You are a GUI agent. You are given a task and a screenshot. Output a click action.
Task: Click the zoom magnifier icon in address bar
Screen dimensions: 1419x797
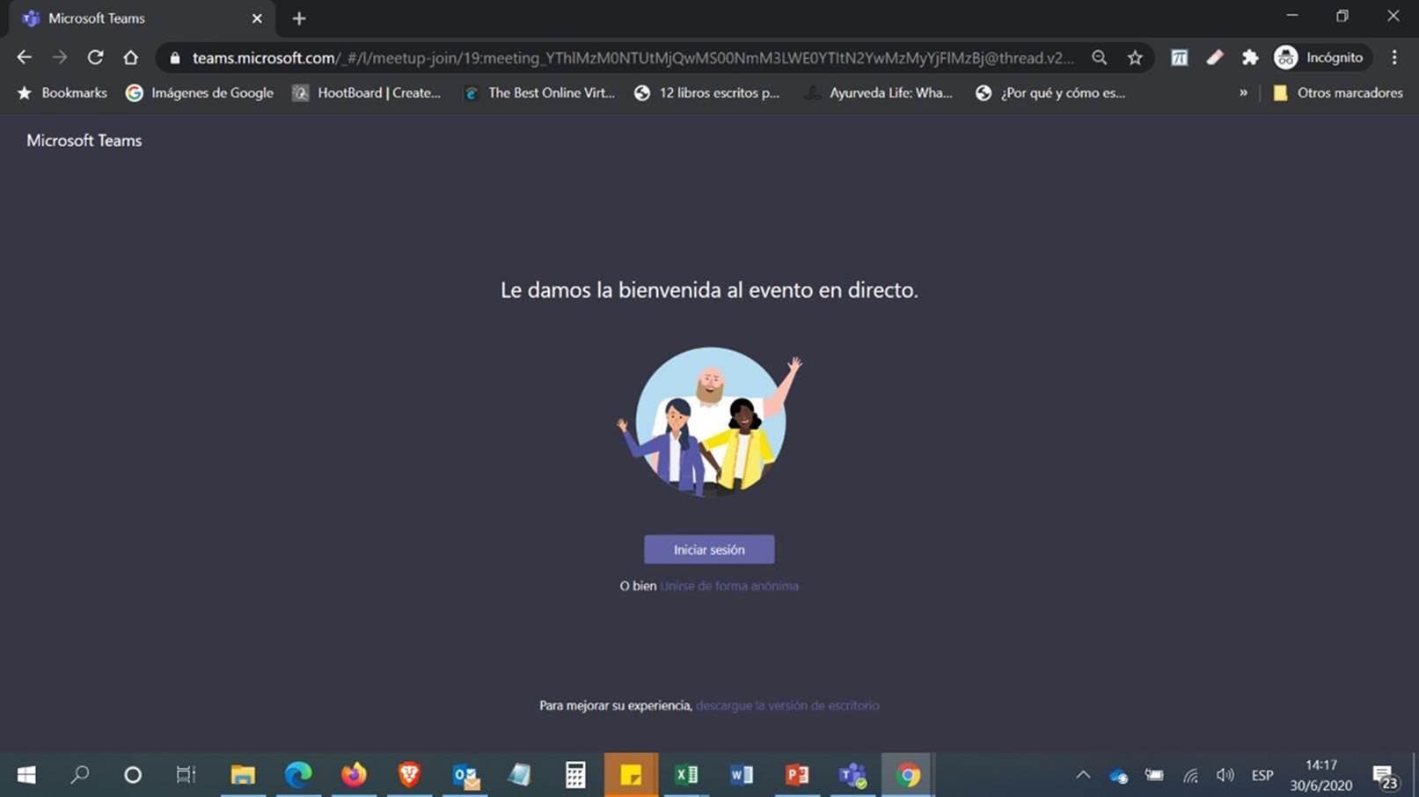coord(1099,58)
